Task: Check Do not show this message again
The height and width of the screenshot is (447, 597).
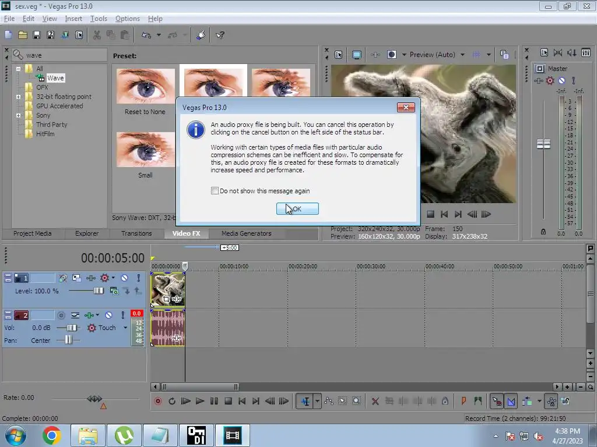Action: 215,191
